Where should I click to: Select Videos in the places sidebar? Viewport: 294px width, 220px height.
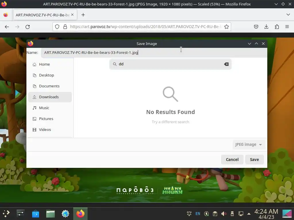(50, 129)
